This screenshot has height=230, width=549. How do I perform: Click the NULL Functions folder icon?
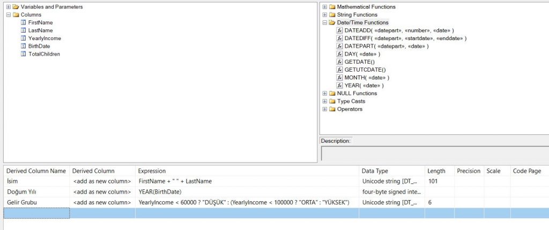click(332, 93)
